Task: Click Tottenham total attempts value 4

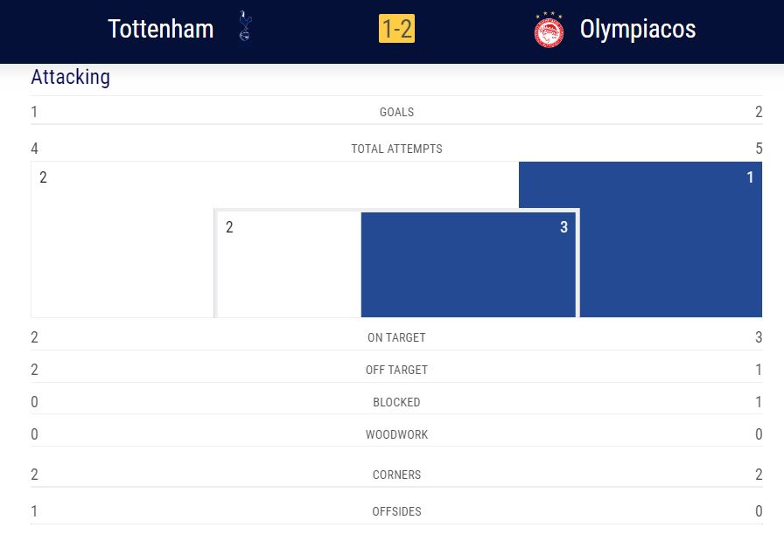Action: point(34,149)
